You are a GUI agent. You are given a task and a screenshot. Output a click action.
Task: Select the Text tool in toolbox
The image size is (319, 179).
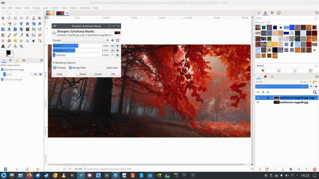(3, 46)
